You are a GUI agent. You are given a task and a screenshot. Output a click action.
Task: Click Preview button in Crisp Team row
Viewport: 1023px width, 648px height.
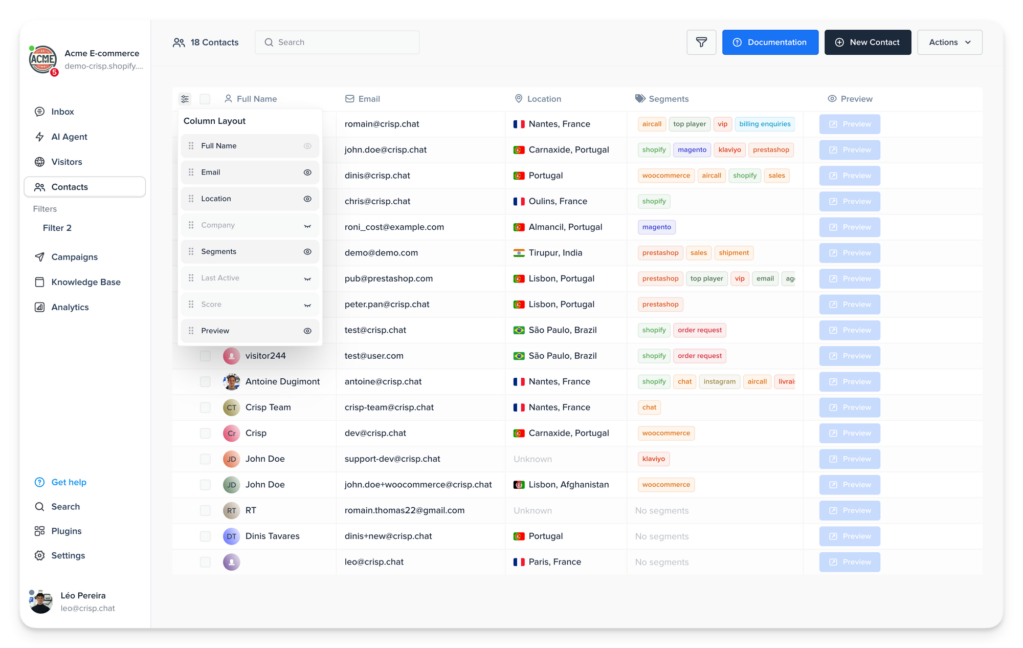coord(849,408)
